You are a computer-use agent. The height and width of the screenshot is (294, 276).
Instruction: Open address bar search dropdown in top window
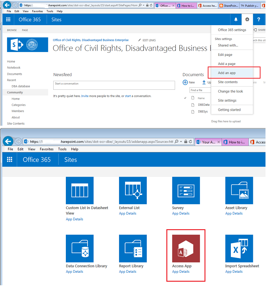(144, 5)
